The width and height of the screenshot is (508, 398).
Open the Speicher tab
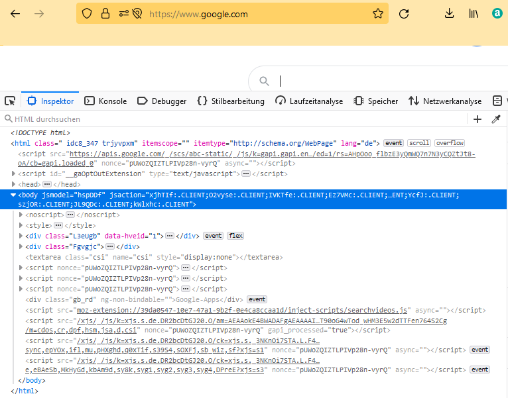click(x=375, y=101)
